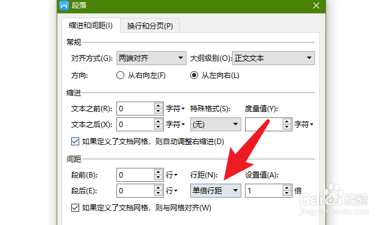Click the 文本之后(X) indent input field
The image size is (390, 225).
pyautogui.click(x=135, y=124)
